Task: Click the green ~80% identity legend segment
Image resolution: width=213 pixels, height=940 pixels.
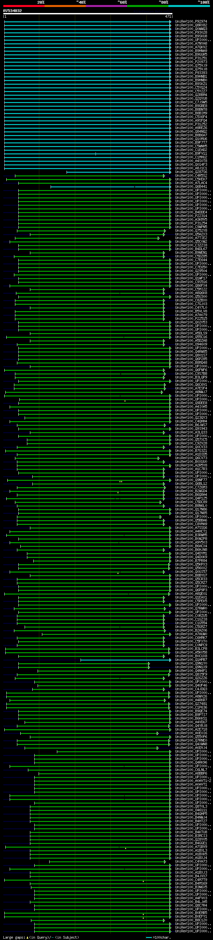Action: (148, 6)
